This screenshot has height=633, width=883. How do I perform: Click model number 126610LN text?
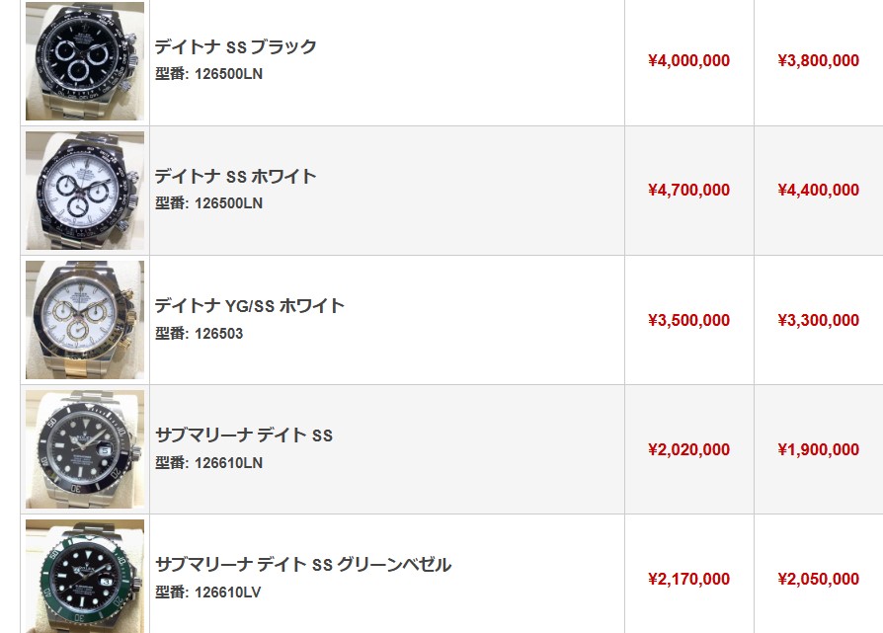pyautogui.click(x=228, y=463)
